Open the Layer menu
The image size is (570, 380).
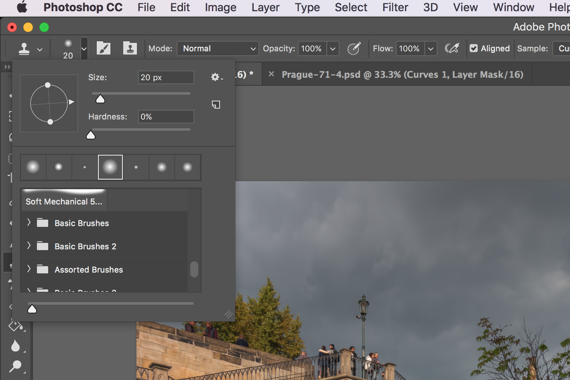[x=266, y=7]
